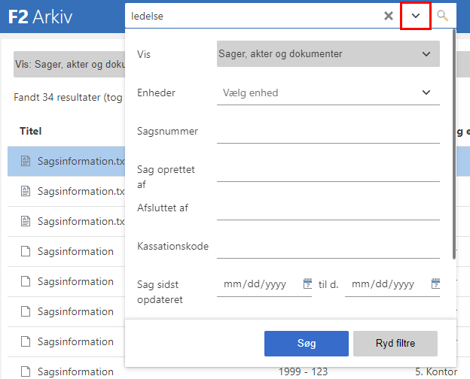Click the 'Afsluttet af' text field
Viewport: 470px width, 379px height.
click(x=327, y=209)
